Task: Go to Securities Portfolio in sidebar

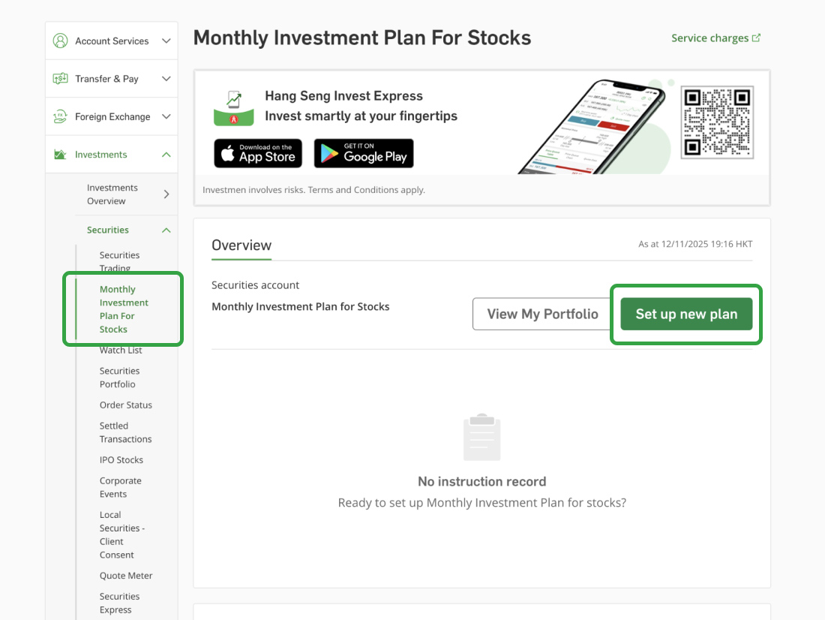Action: [x=118, y=378]
